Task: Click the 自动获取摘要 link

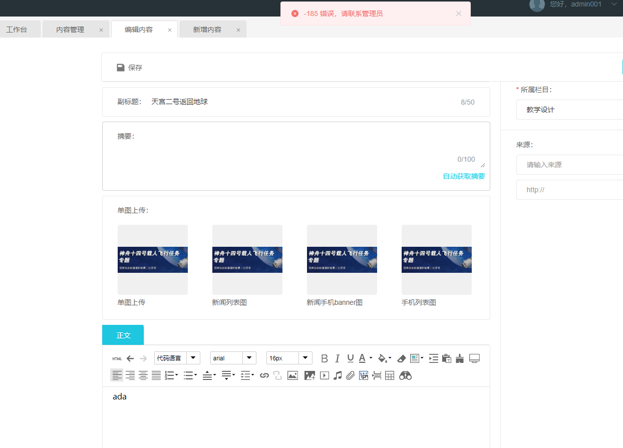Action: [x=464, y=176]
